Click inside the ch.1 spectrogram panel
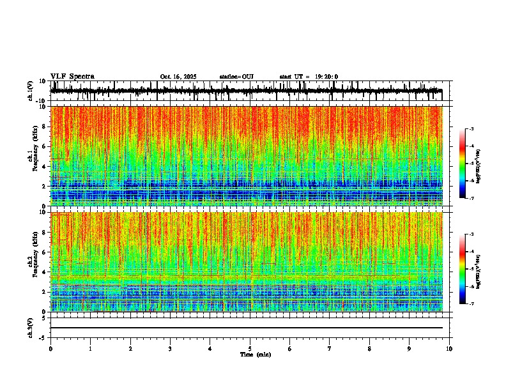Viewport: 506px width, 391px height. point(247,156)
